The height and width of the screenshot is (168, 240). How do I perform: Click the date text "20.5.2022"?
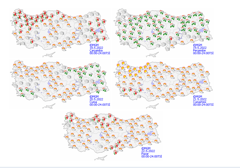(x=96, y=99)
